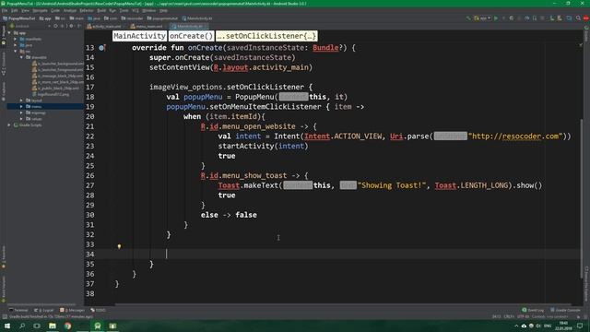Image resolution: width=590 pixels, height=332 pixels.
Task: Click editor vertical scrollbar
Action: tap(582, 199)
